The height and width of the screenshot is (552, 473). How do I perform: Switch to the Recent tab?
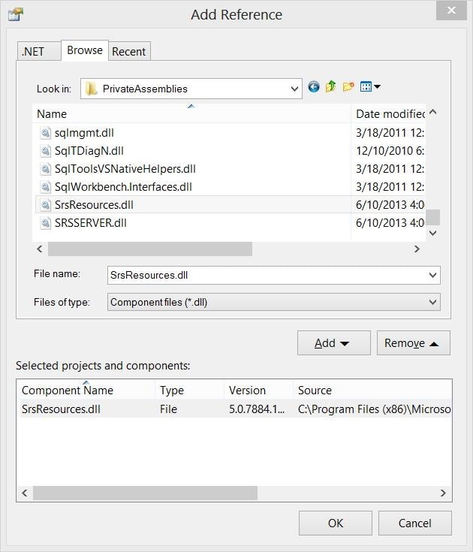click(x=129, y=51)
